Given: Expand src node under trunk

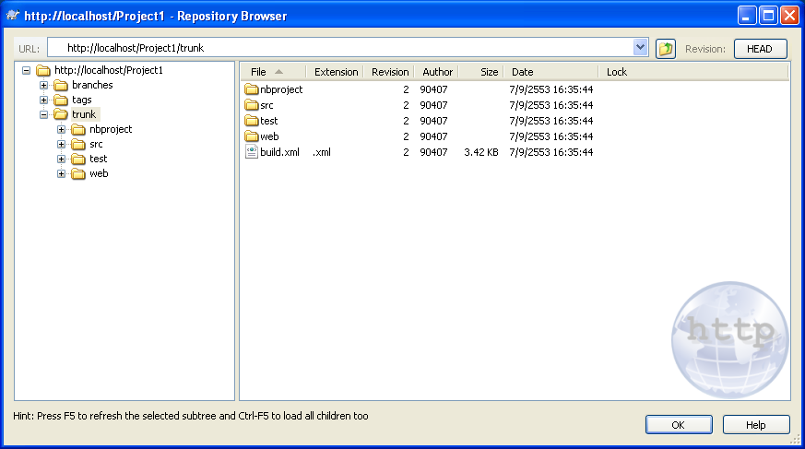Looking at the screenshot, I should 61,144.
